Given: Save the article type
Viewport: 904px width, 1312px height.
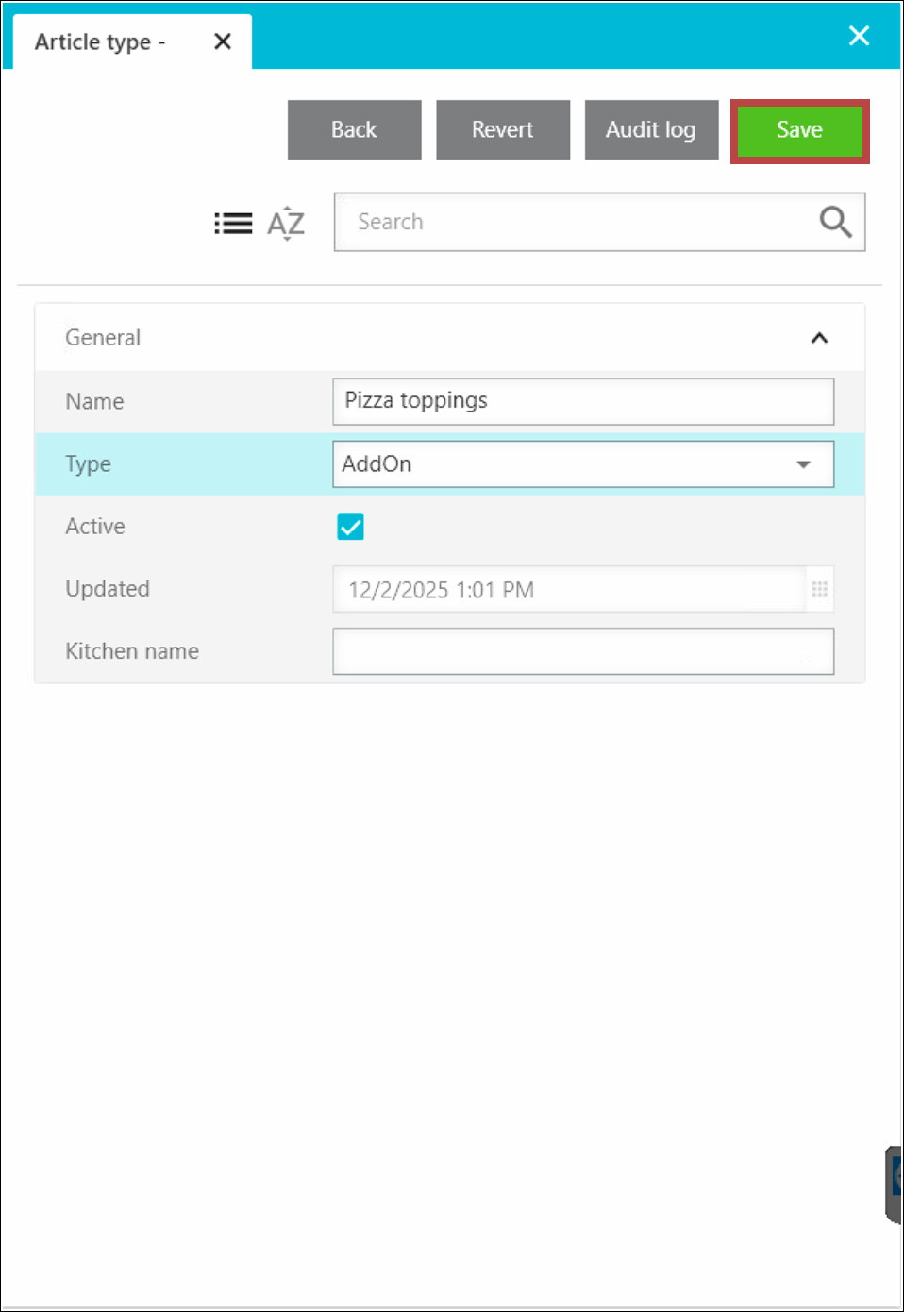Looking at the screenshot, I should pyautogui.click(x=799, y=131).
